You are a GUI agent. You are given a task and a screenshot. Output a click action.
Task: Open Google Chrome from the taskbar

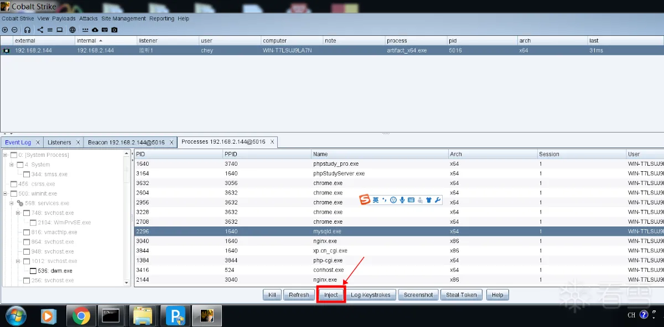pyautogui.click(x=81, y=316)
